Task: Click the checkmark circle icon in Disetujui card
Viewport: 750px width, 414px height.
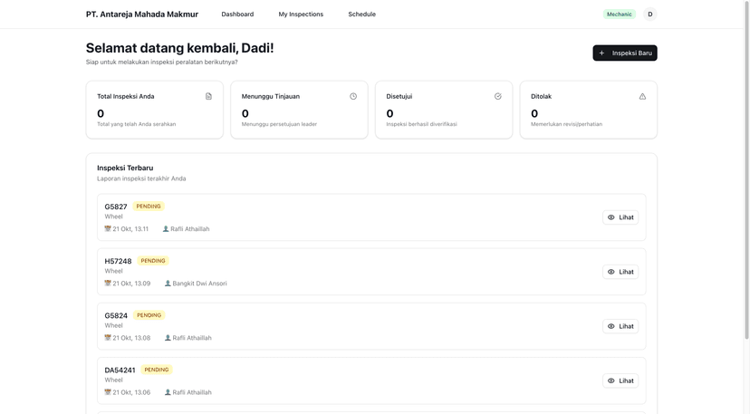Action: [x=497, y=96]
